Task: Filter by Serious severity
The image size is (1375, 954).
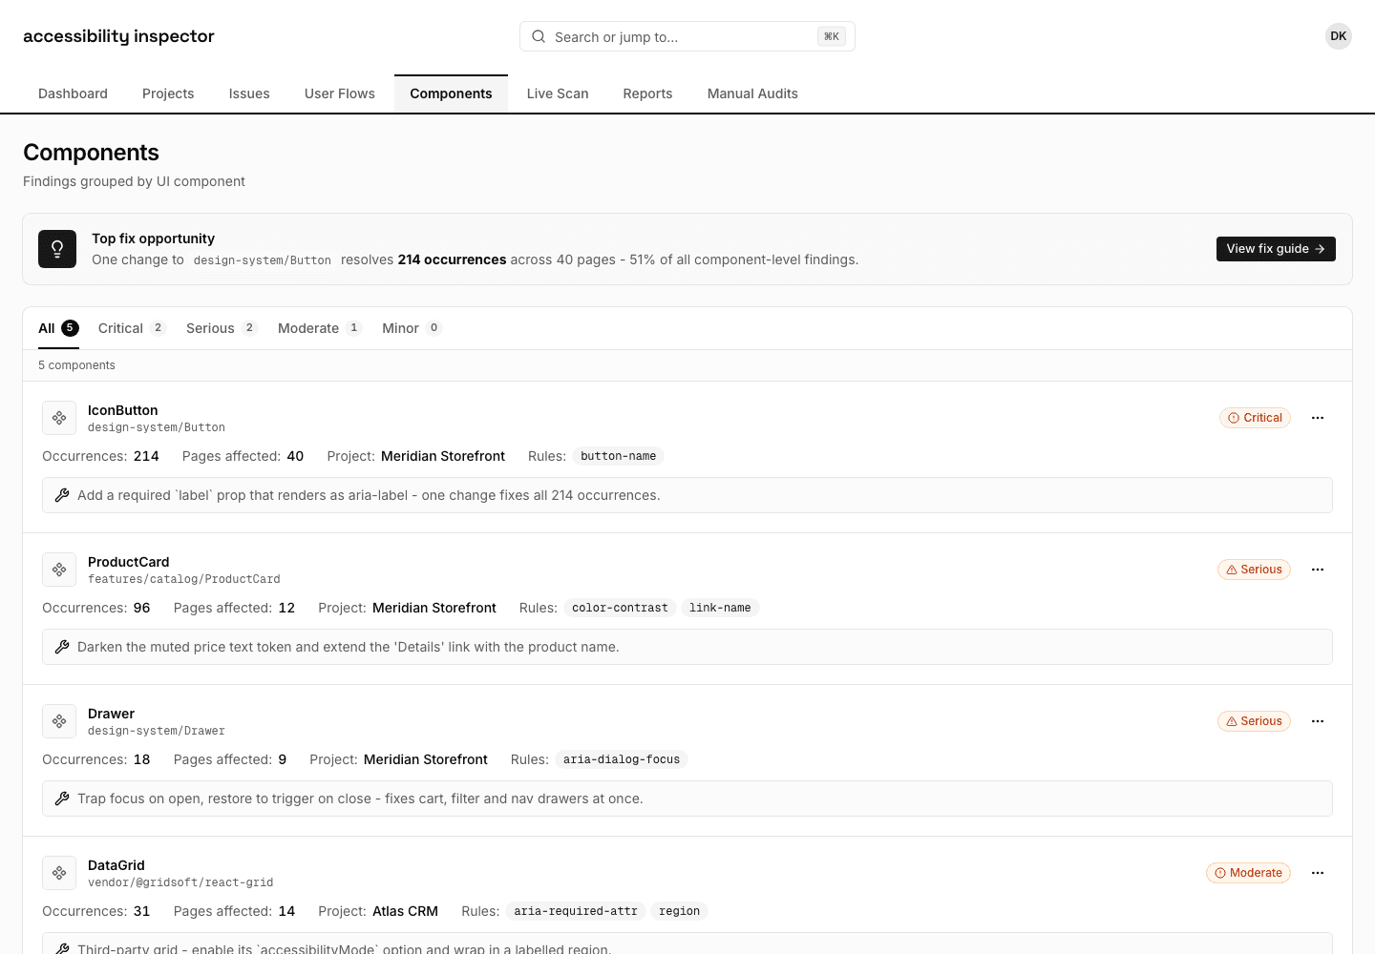Action: [x=222, y=328]
